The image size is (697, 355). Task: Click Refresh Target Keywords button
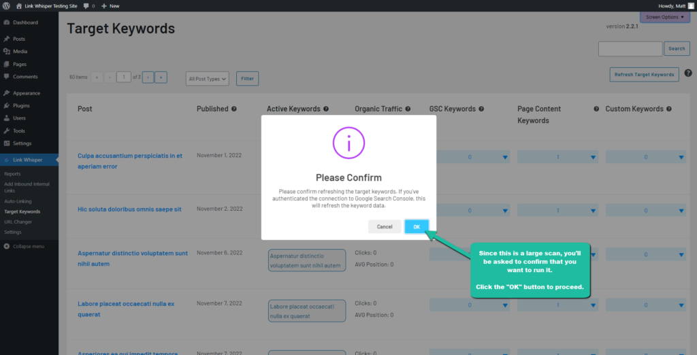coord(644,75)
